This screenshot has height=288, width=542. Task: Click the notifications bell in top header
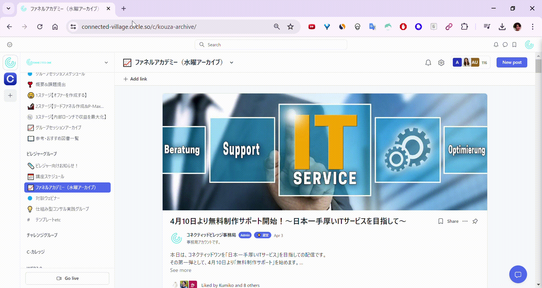coord(496,45)
